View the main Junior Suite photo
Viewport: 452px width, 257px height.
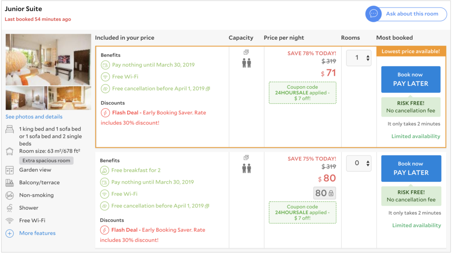pyautogui.click(x=48, y=59)
